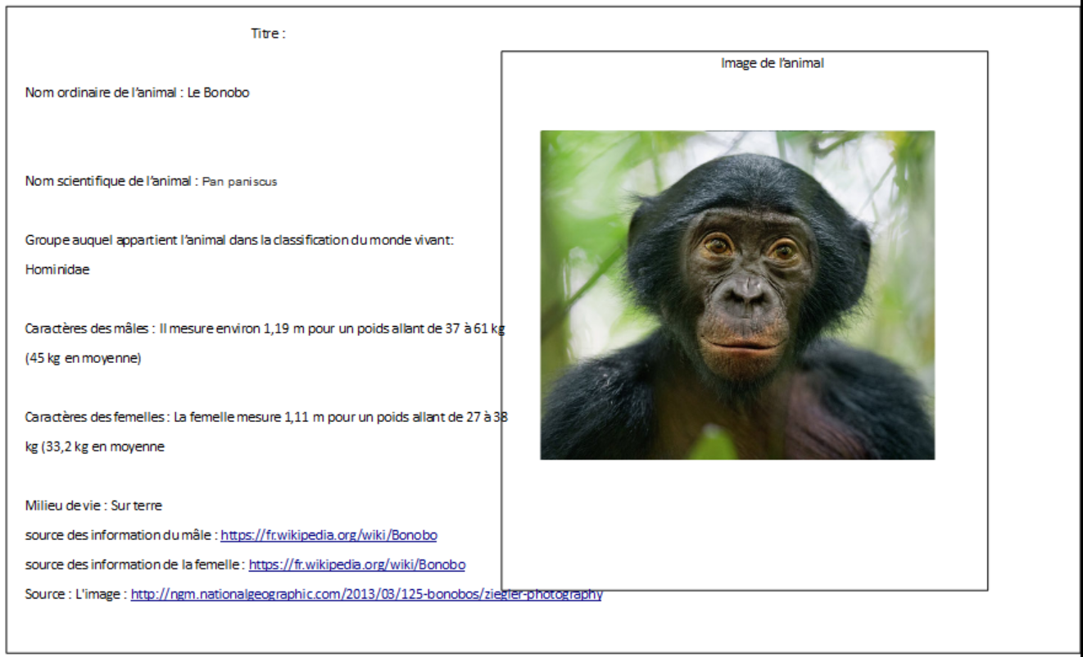Open the Wikipedia link for male information source
Image resolution: width=1083 pixels, height=657 pixels.
[329, 535]
